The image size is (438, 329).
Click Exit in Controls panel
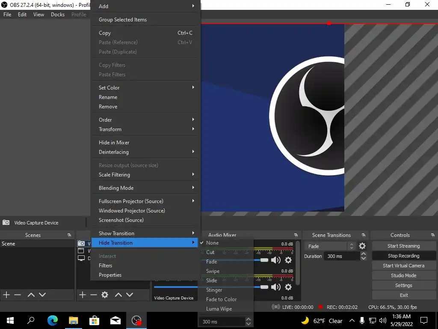coord(404,295)
